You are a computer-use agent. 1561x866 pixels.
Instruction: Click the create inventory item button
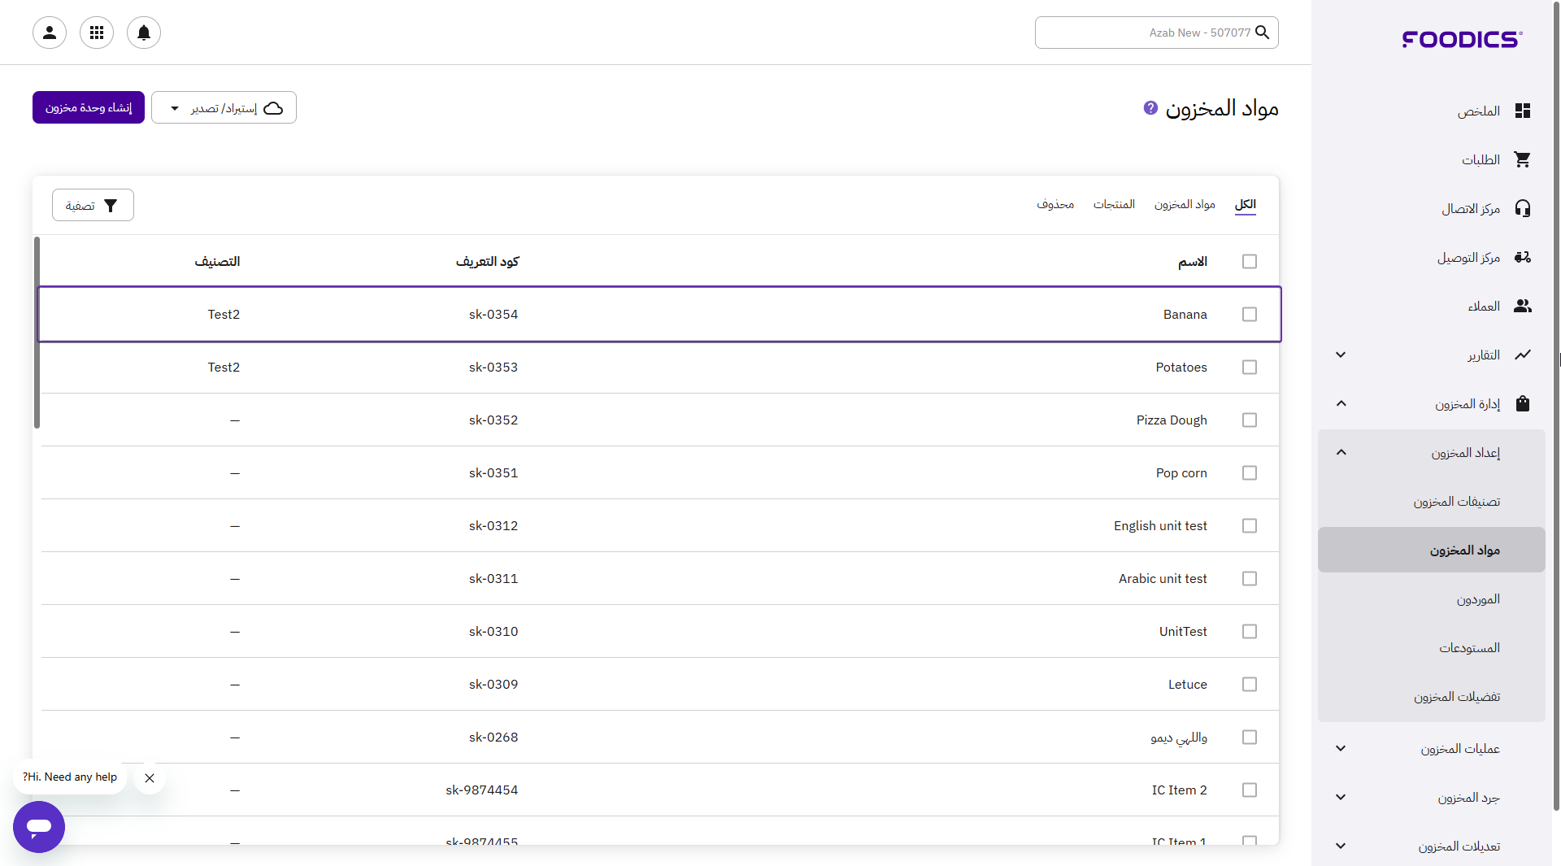point(89,107)
